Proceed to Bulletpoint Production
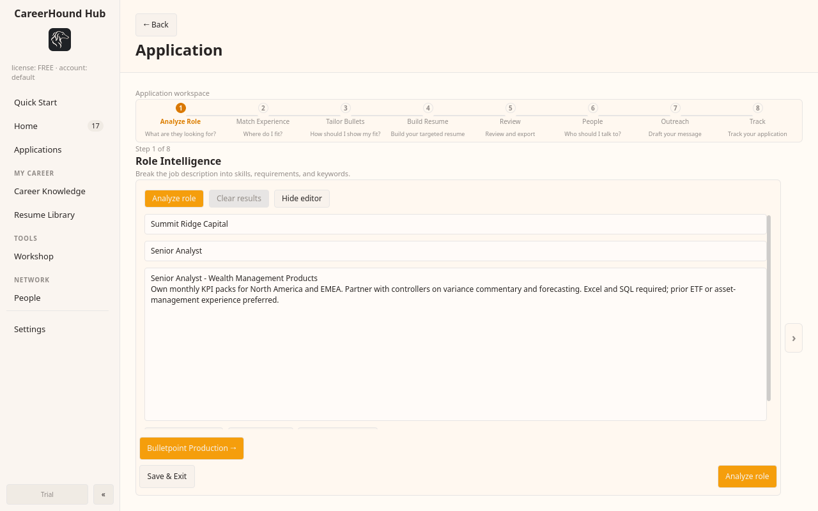This screenshot has width=818, height=511. [192, 448]
